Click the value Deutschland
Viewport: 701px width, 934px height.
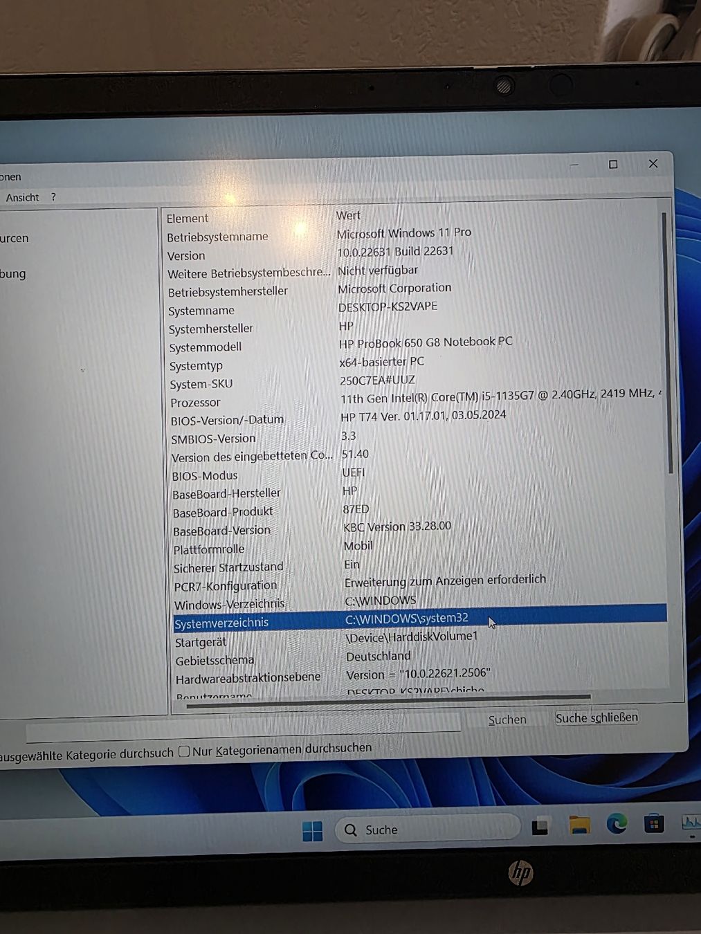point(378,656)
